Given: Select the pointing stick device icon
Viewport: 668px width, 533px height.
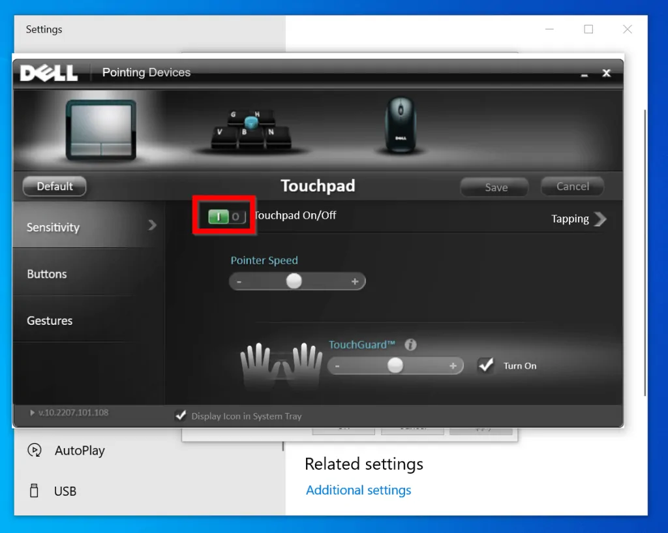Looking at the screenshot, I should coord(251,124).
